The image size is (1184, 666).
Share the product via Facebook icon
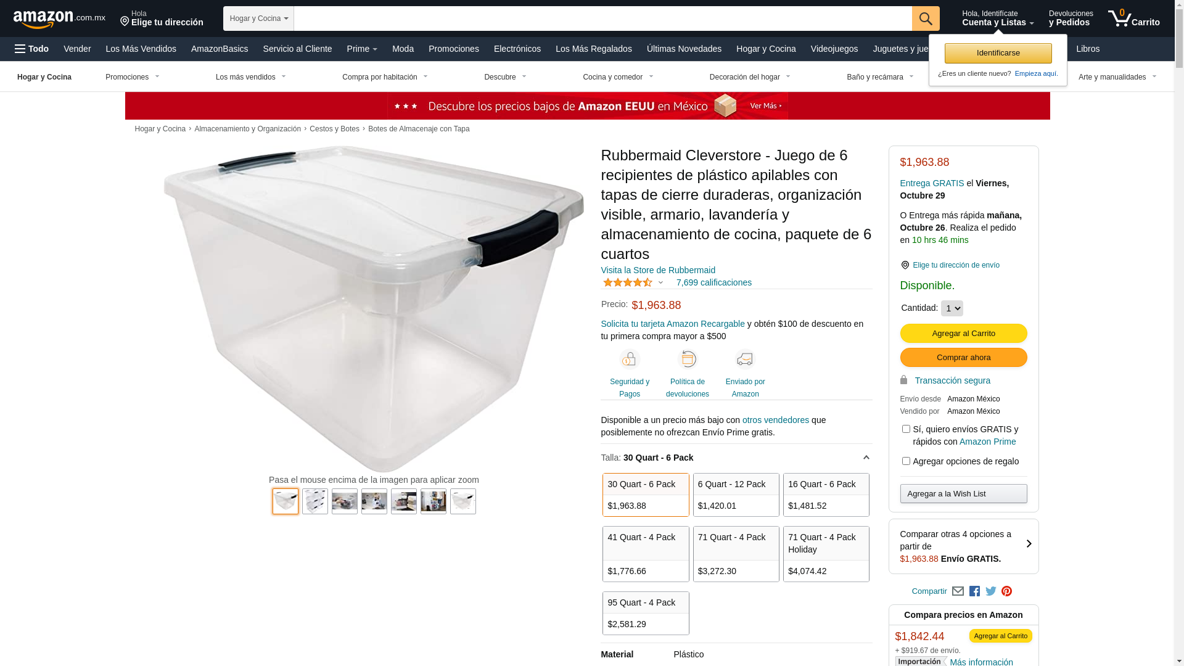(x=974, y=591)
